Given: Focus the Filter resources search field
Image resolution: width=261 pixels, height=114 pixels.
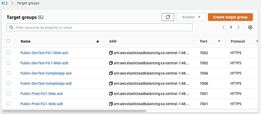Looking at the screenshot, I should pyautogui.click(x=99, y=27).
